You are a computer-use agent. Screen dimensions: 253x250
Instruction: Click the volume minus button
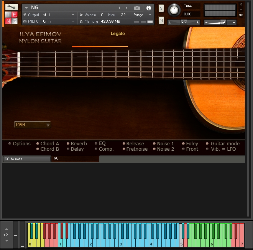point(206,23)
